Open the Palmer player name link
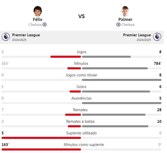Screen dimensions: 167x153 point(125,19)
